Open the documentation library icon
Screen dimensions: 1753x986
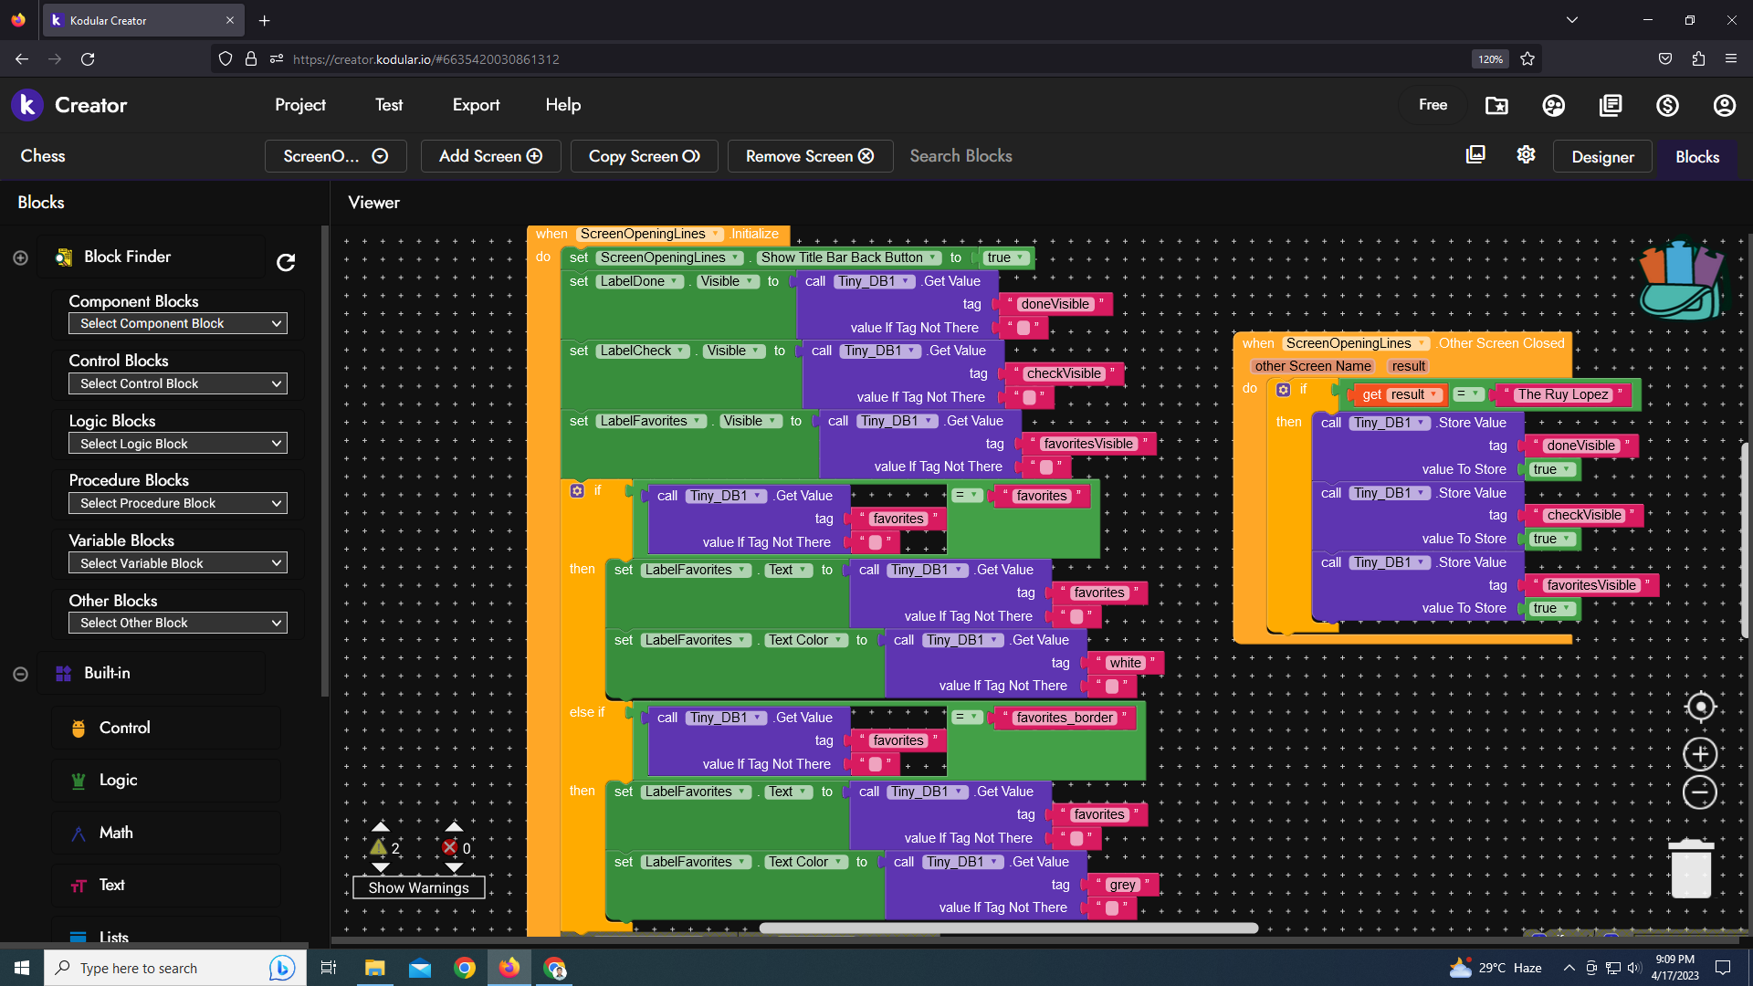click(1611, 106)
